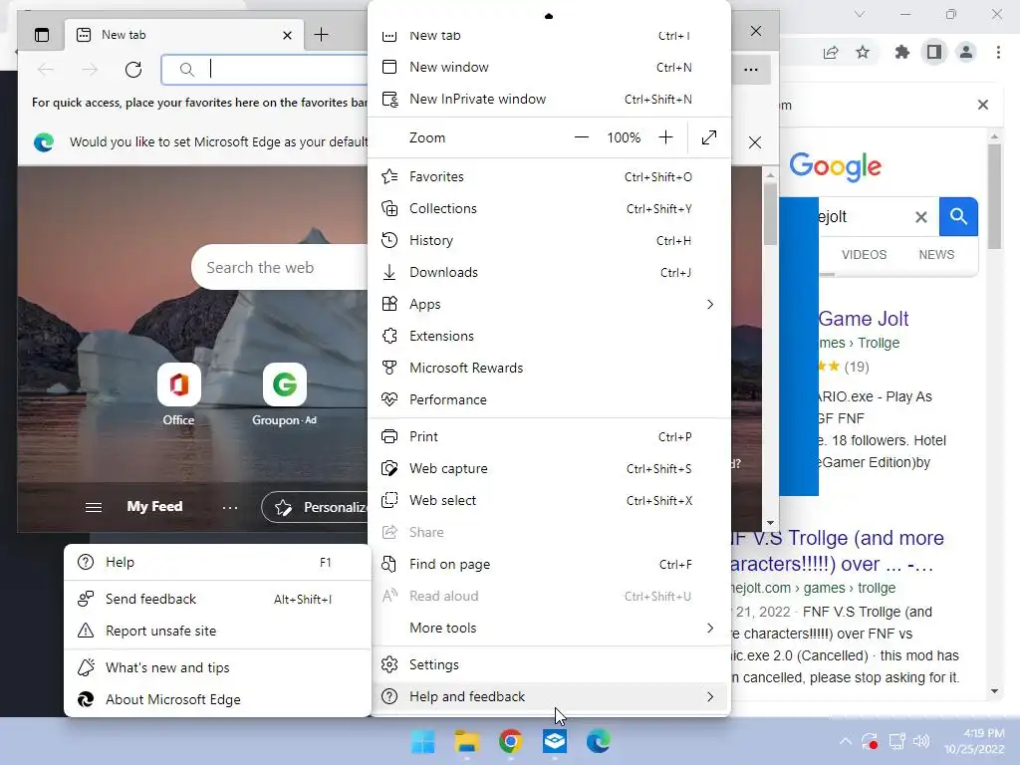Viewport: 1020px width, 765px height.
Task: Expand Help and feedback submenu
Action: (x=549, y=696)
